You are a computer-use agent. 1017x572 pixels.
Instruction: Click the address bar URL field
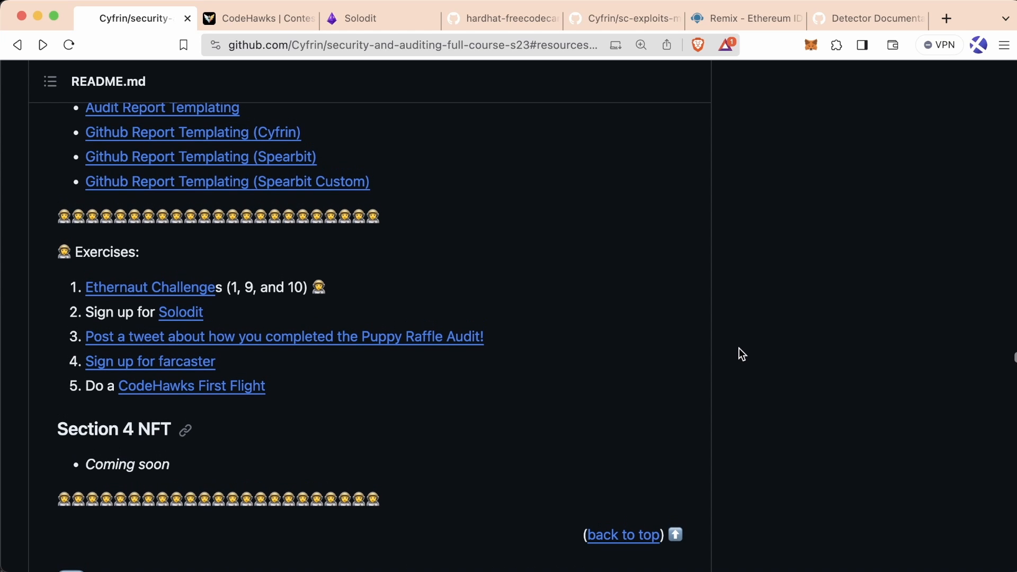(x=413, y=45)
